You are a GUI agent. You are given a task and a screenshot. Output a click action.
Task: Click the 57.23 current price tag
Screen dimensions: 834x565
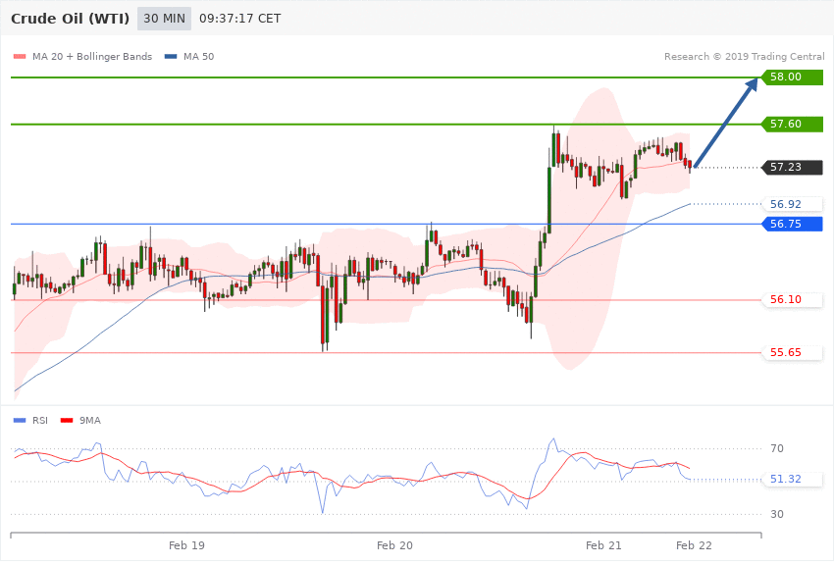click(793, 168)
